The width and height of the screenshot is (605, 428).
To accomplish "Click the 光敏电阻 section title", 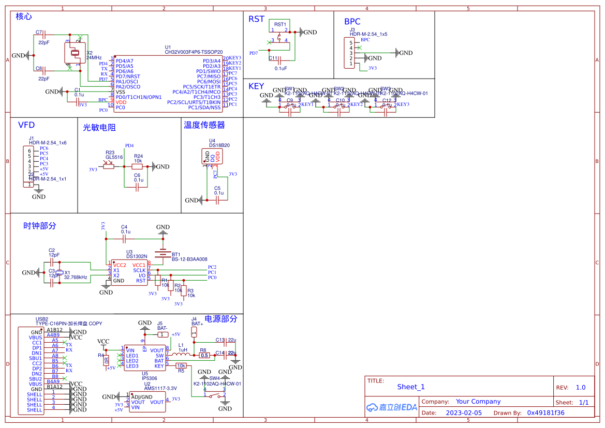I will pos(99,128).
